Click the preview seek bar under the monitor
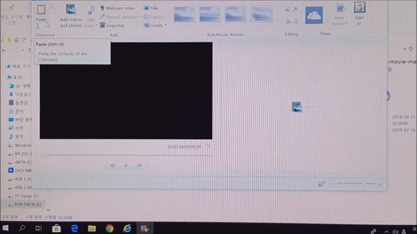Image resolution: width=417 pixels, height=234 pixels. 129,155
